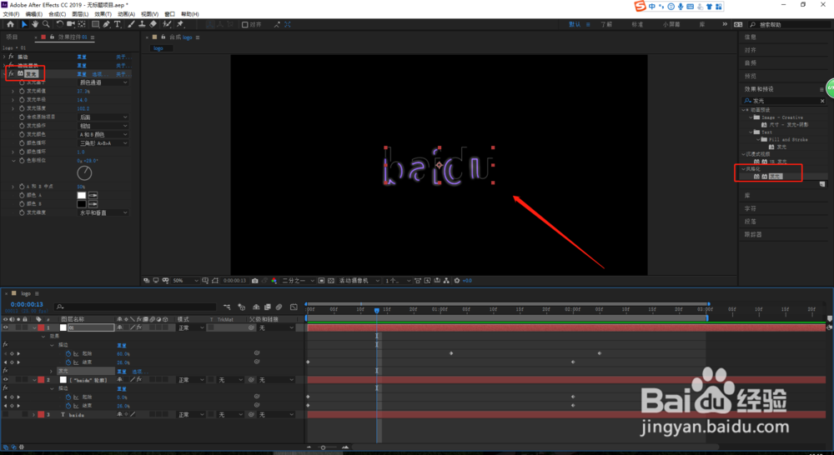The width and height of the screenshot is (834, 455).
Task: Toggle the 发光强度 stopwatch
Action: tap(22, 108)
